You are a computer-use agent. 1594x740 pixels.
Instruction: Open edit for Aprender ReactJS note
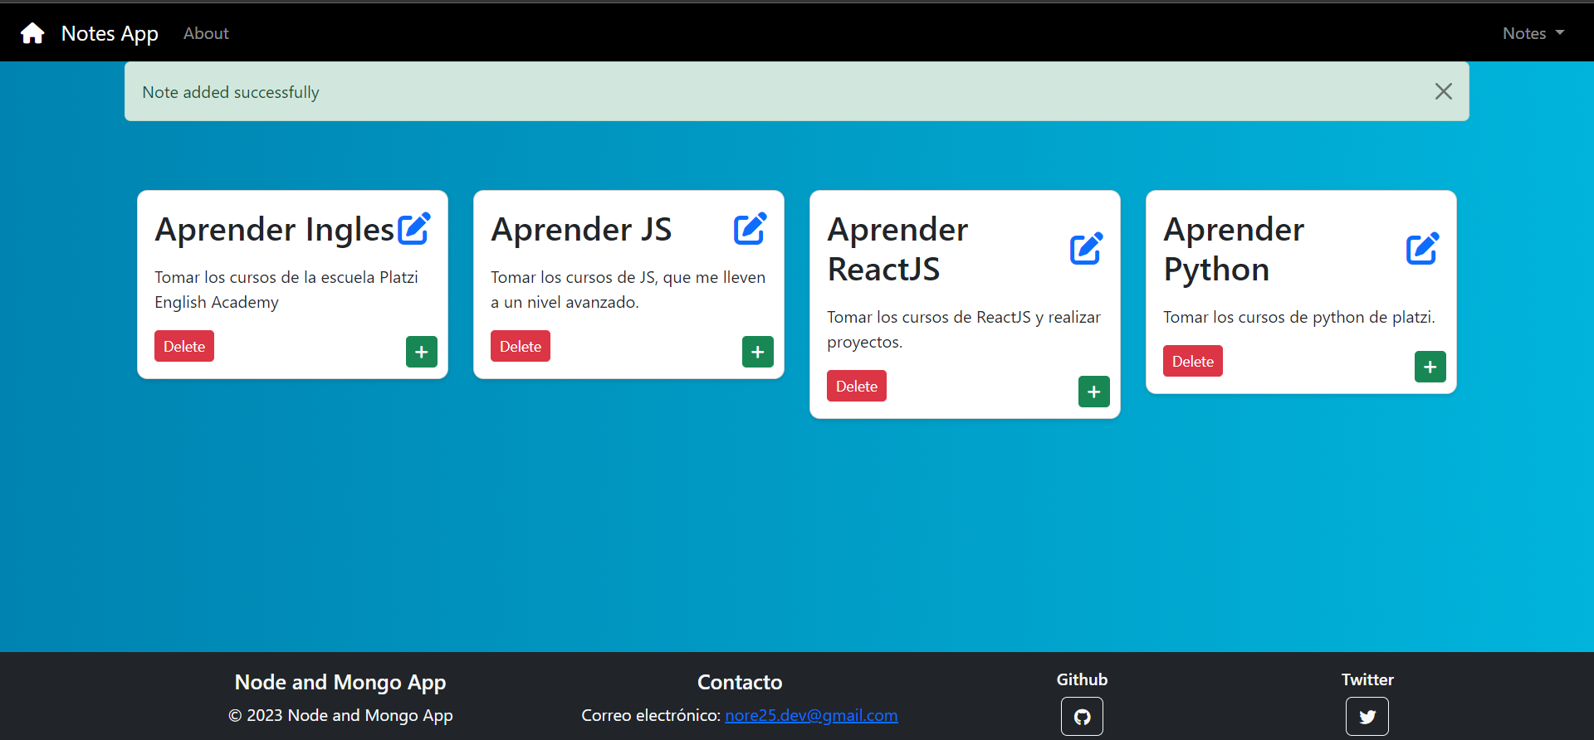pos(1086,249)
